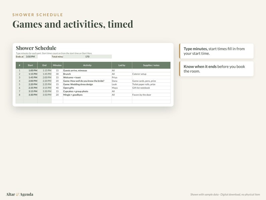Click the 'Favors by the door' notes cell
This screenshot has width=266, height=200.
[151, 95]
